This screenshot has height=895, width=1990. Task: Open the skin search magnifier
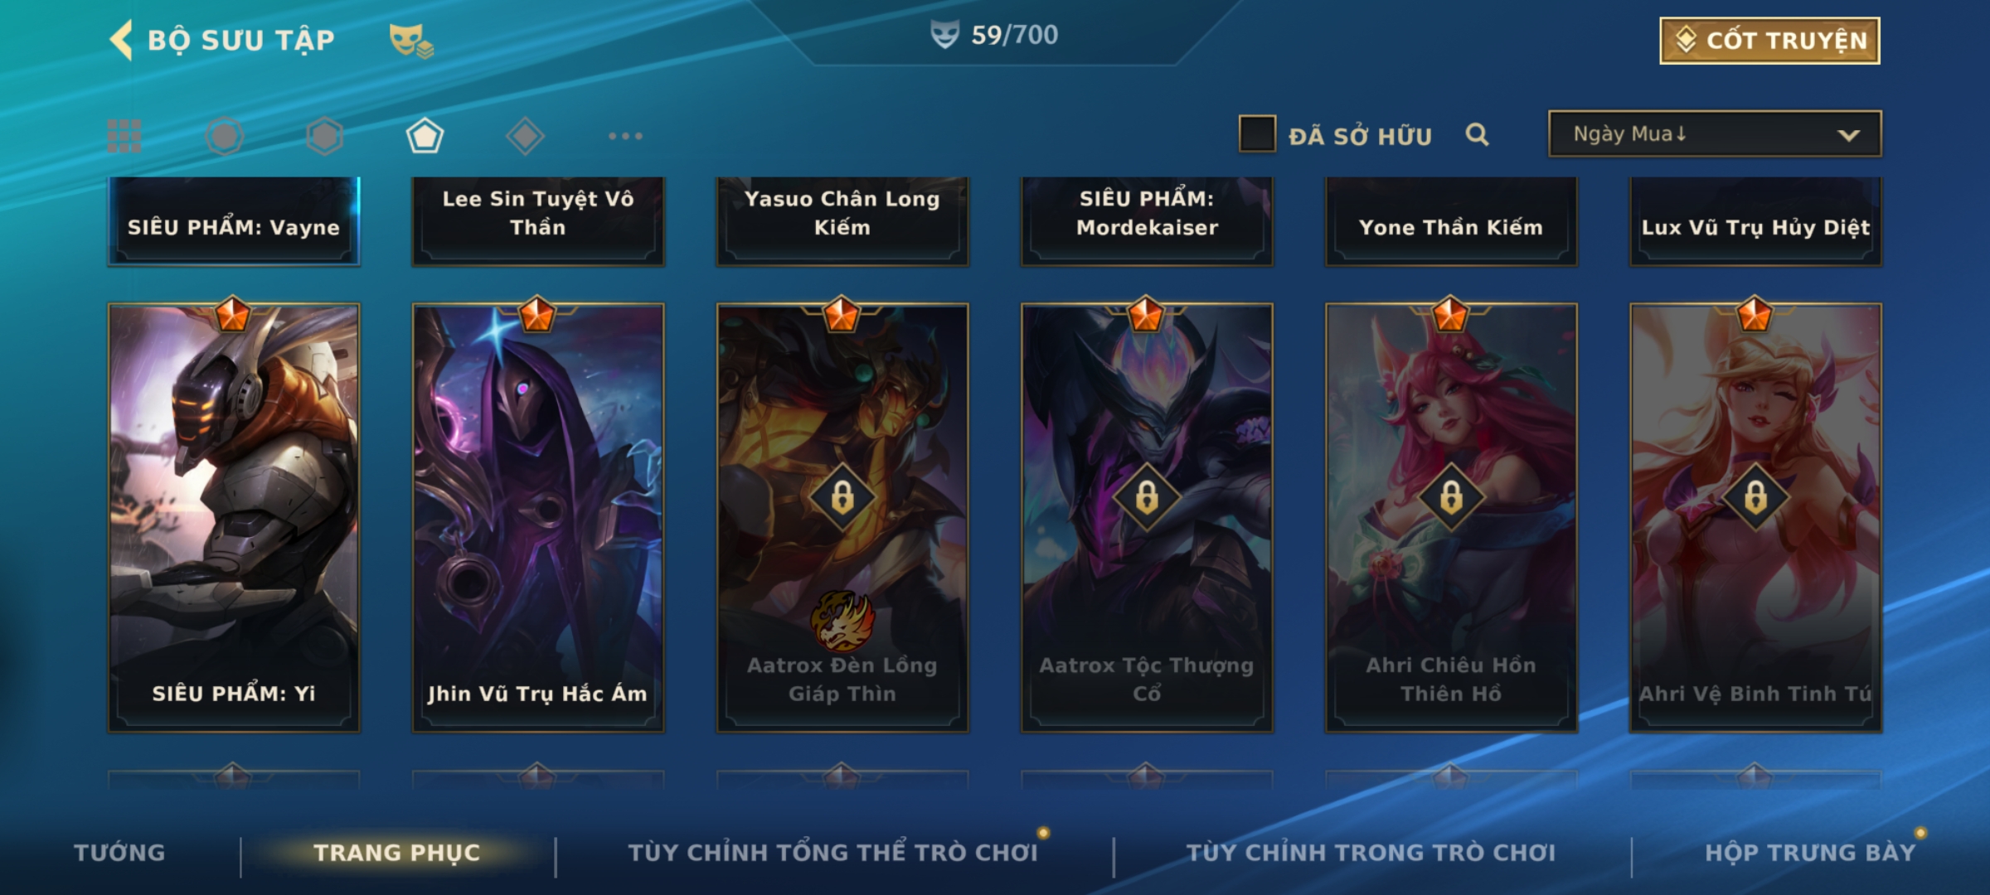(1477, 134)
